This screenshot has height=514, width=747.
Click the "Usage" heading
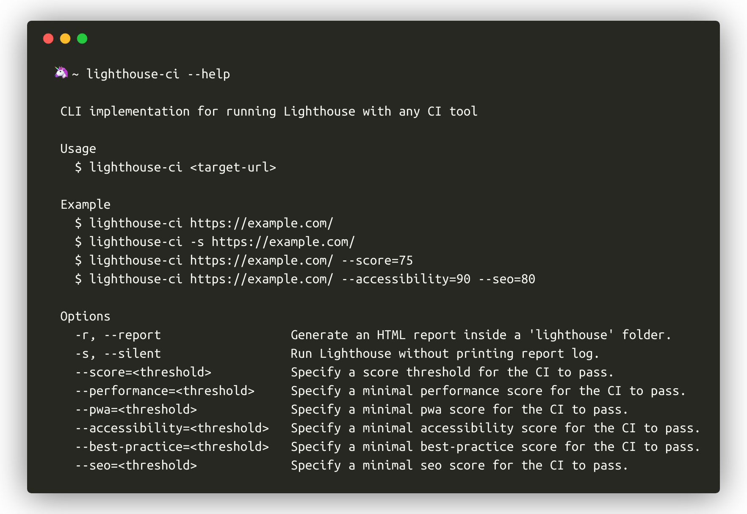[x=78, y=149]
